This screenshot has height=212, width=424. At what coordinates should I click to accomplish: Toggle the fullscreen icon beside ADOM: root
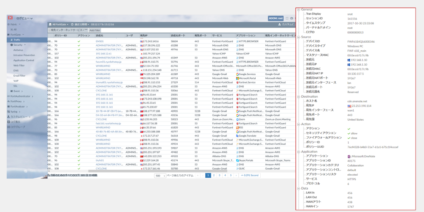(x=287, y=18)
